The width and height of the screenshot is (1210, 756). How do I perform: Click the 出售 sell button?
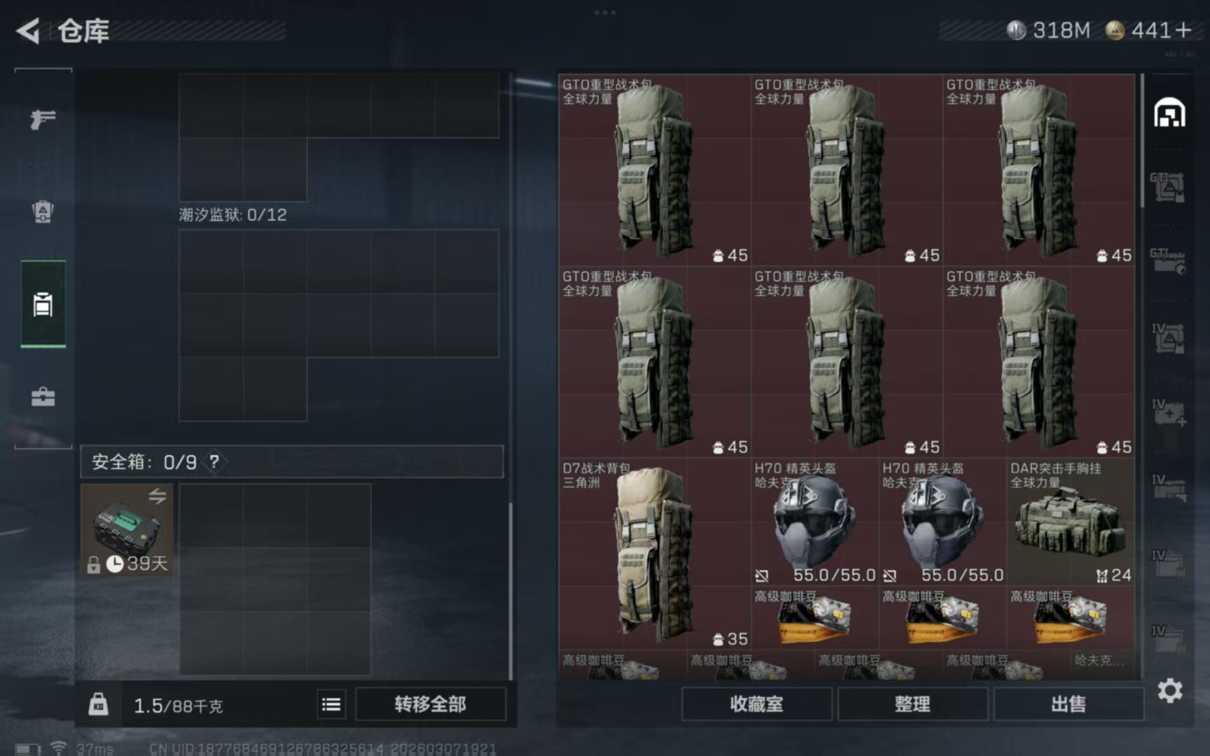click(1069, 704)
